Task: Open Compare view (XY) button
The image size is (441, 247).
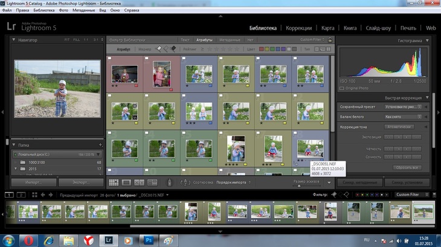Action: 139,183
